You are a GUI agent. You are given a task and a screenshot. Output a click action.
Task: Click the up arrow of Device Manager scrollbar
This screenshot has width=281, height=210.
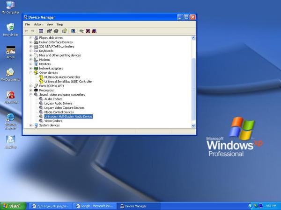[193, 38]
